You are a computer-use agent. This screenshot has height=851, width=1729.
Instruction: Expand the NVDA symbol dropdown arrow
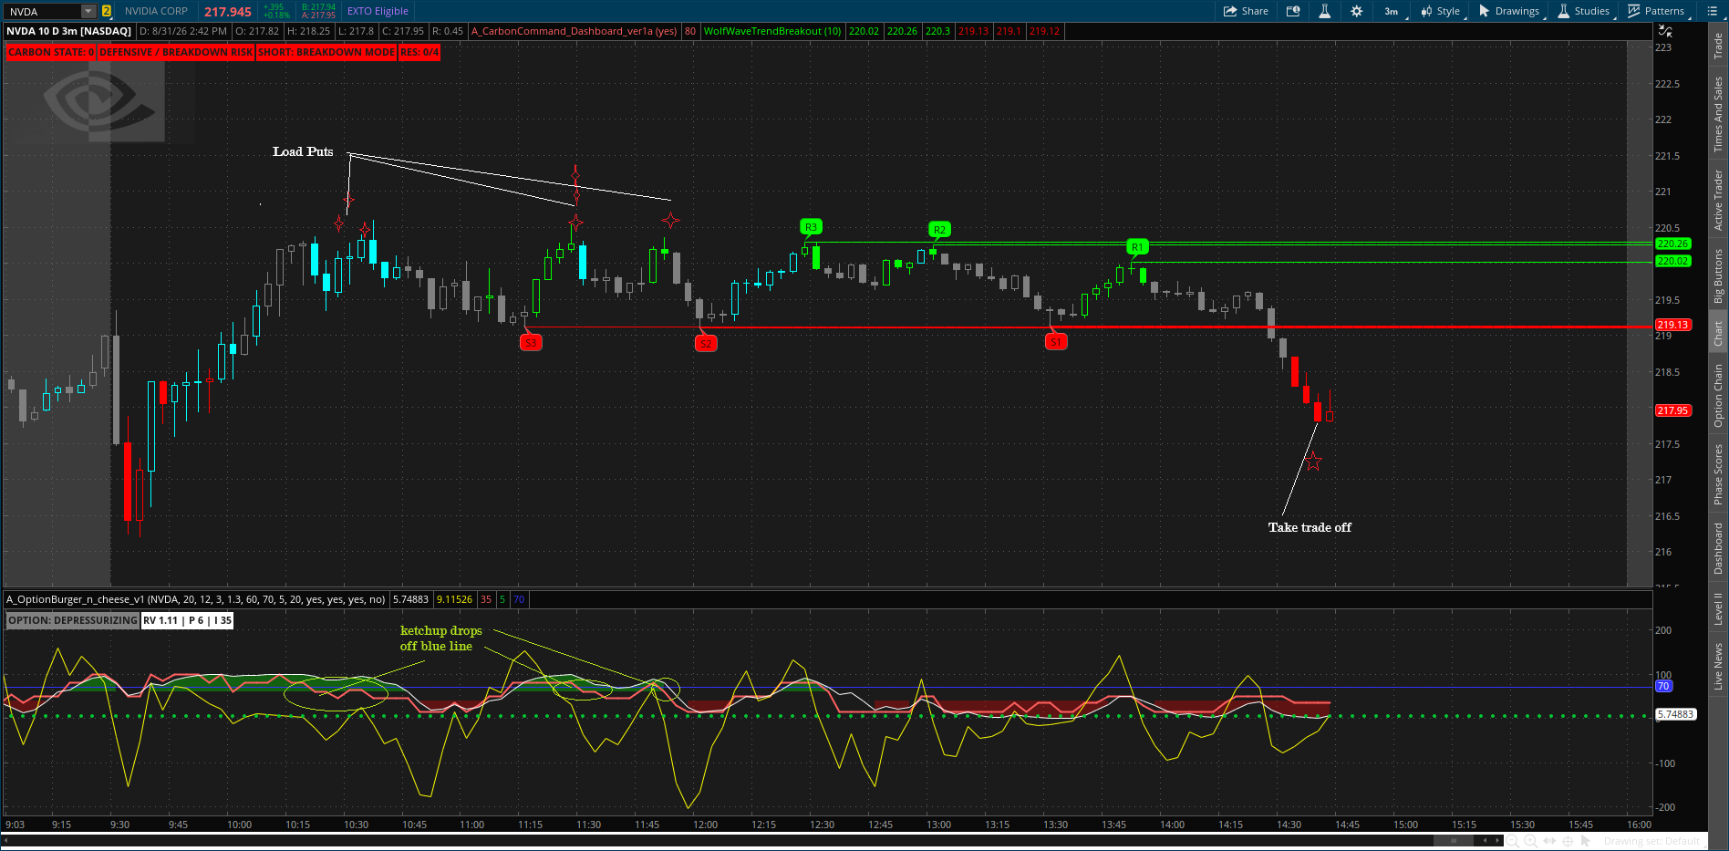point(88,12)
